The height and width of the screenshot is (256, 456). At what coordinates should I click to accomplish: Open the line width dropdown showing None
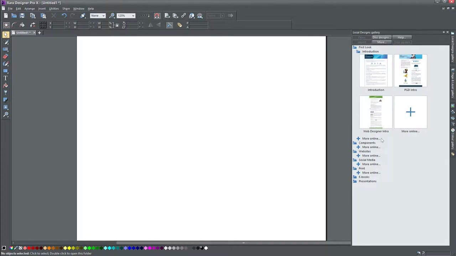[103, 15]
